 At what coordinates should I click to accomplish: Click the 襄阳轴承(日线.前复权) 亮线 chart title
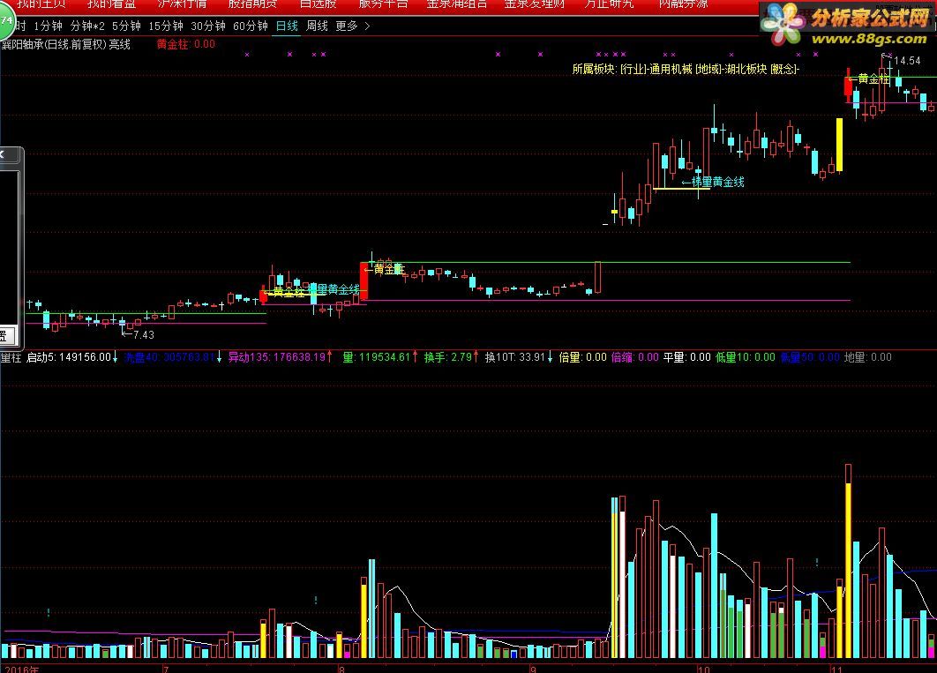click(66, 45)
